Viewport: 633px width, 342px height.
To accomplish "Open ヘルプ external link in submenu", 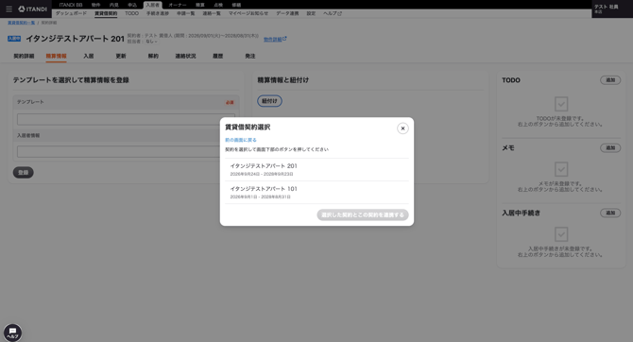I will pyautogui.click(x=333, y=13).
